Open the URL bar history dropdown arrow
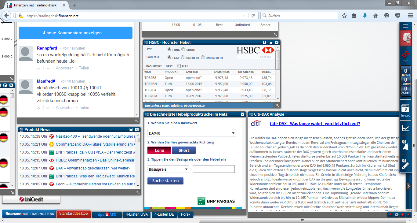417x223 pixels. [x=244, y=16]
